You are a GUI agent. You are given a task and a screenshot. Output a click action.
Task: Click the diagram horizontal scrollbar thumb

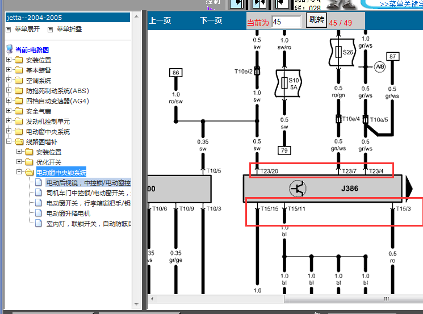tap(353, 299)
